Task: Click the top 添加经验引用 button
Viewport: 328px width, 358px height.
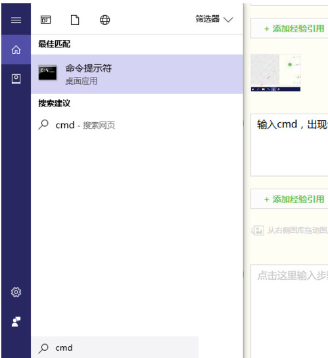Action: pos(289,28)
